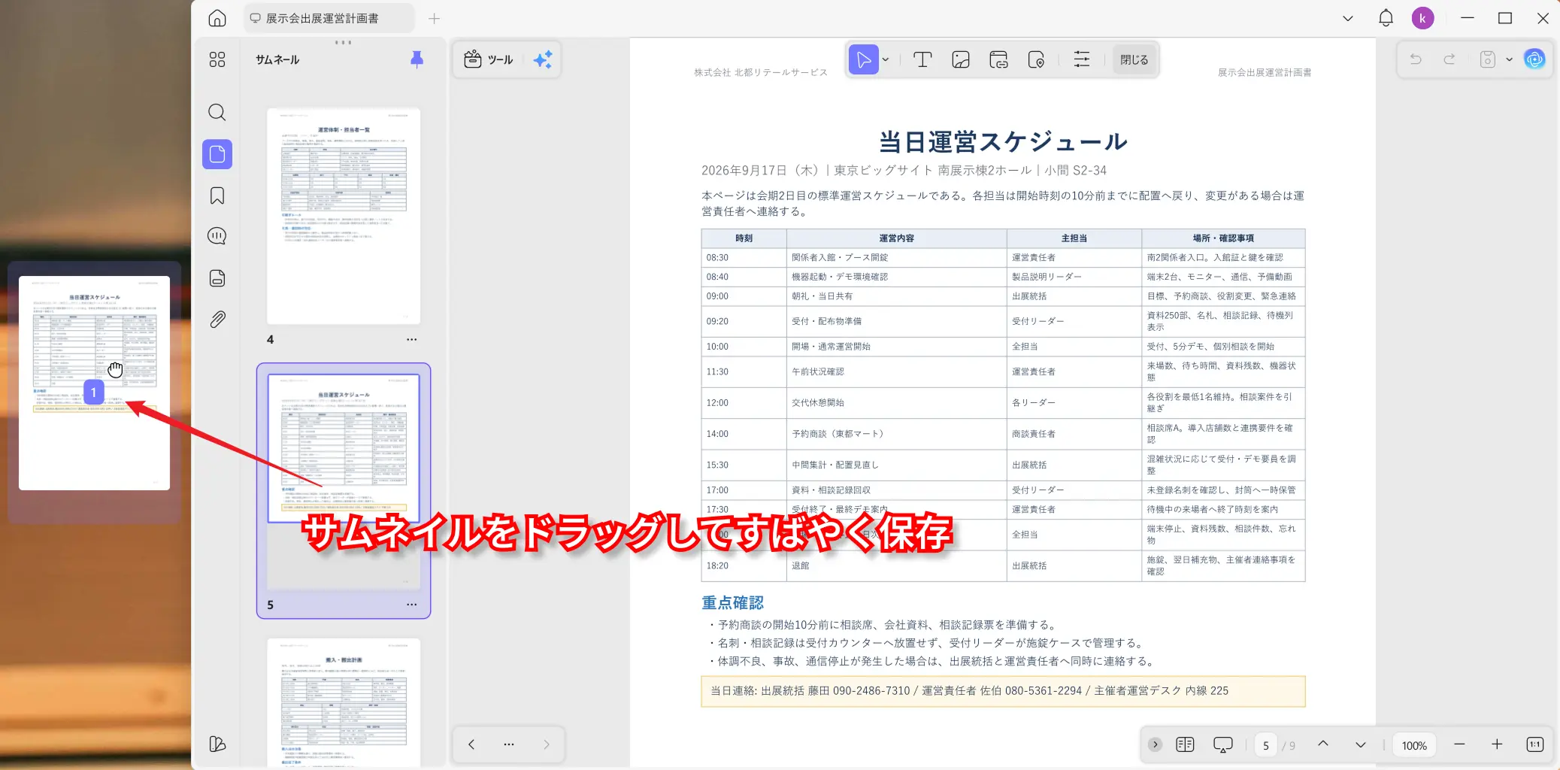Open the notifications bell
Screen dimensions: 1560x770
tap(1386, 18)
